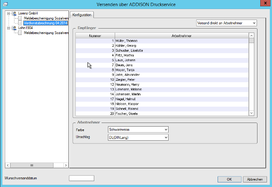Viewport: 272px width, 187px height.
Task: Click the Lohn1904 client icon
Action: 14,28
